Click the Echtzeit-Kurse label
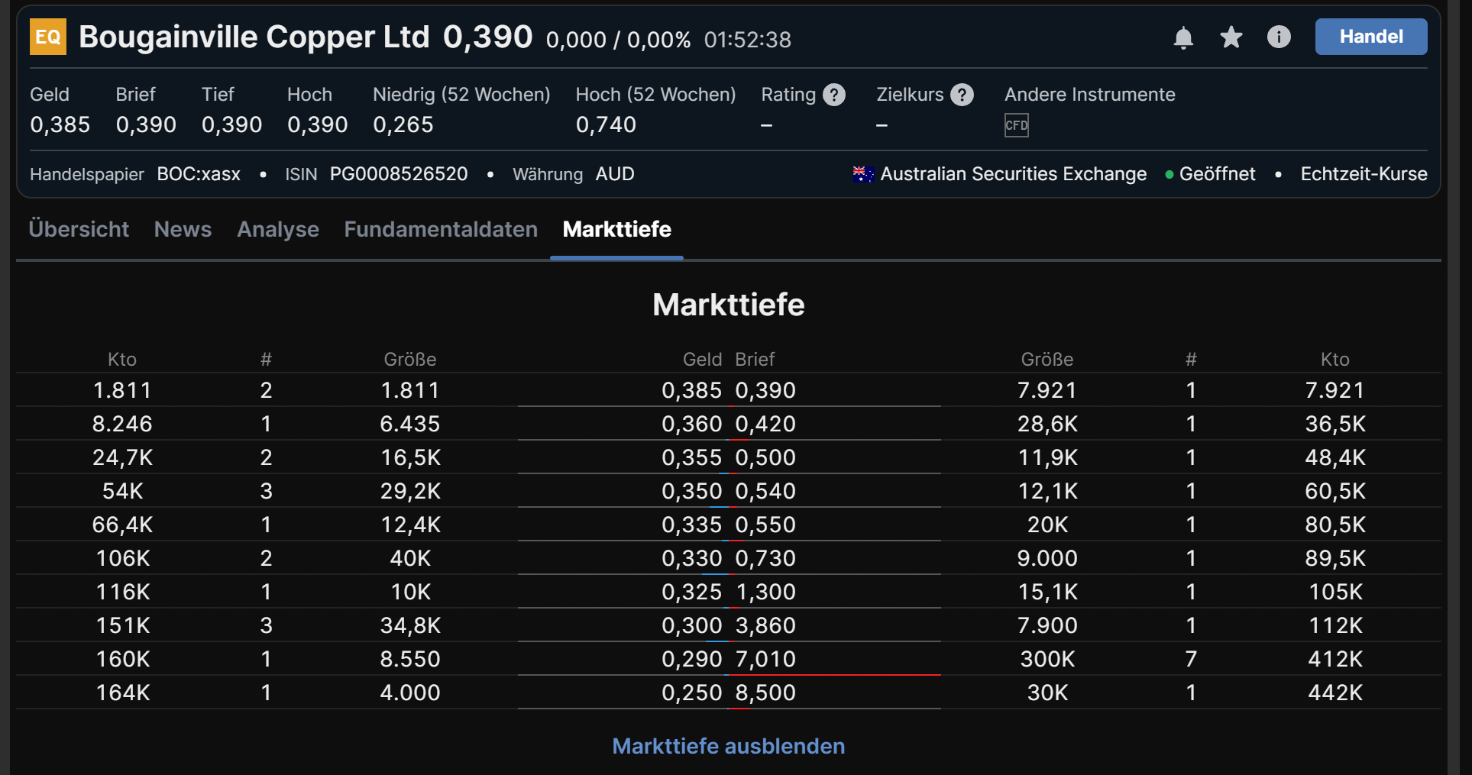This screenshot has height=775, width=1472. (x=1364, y=174)
